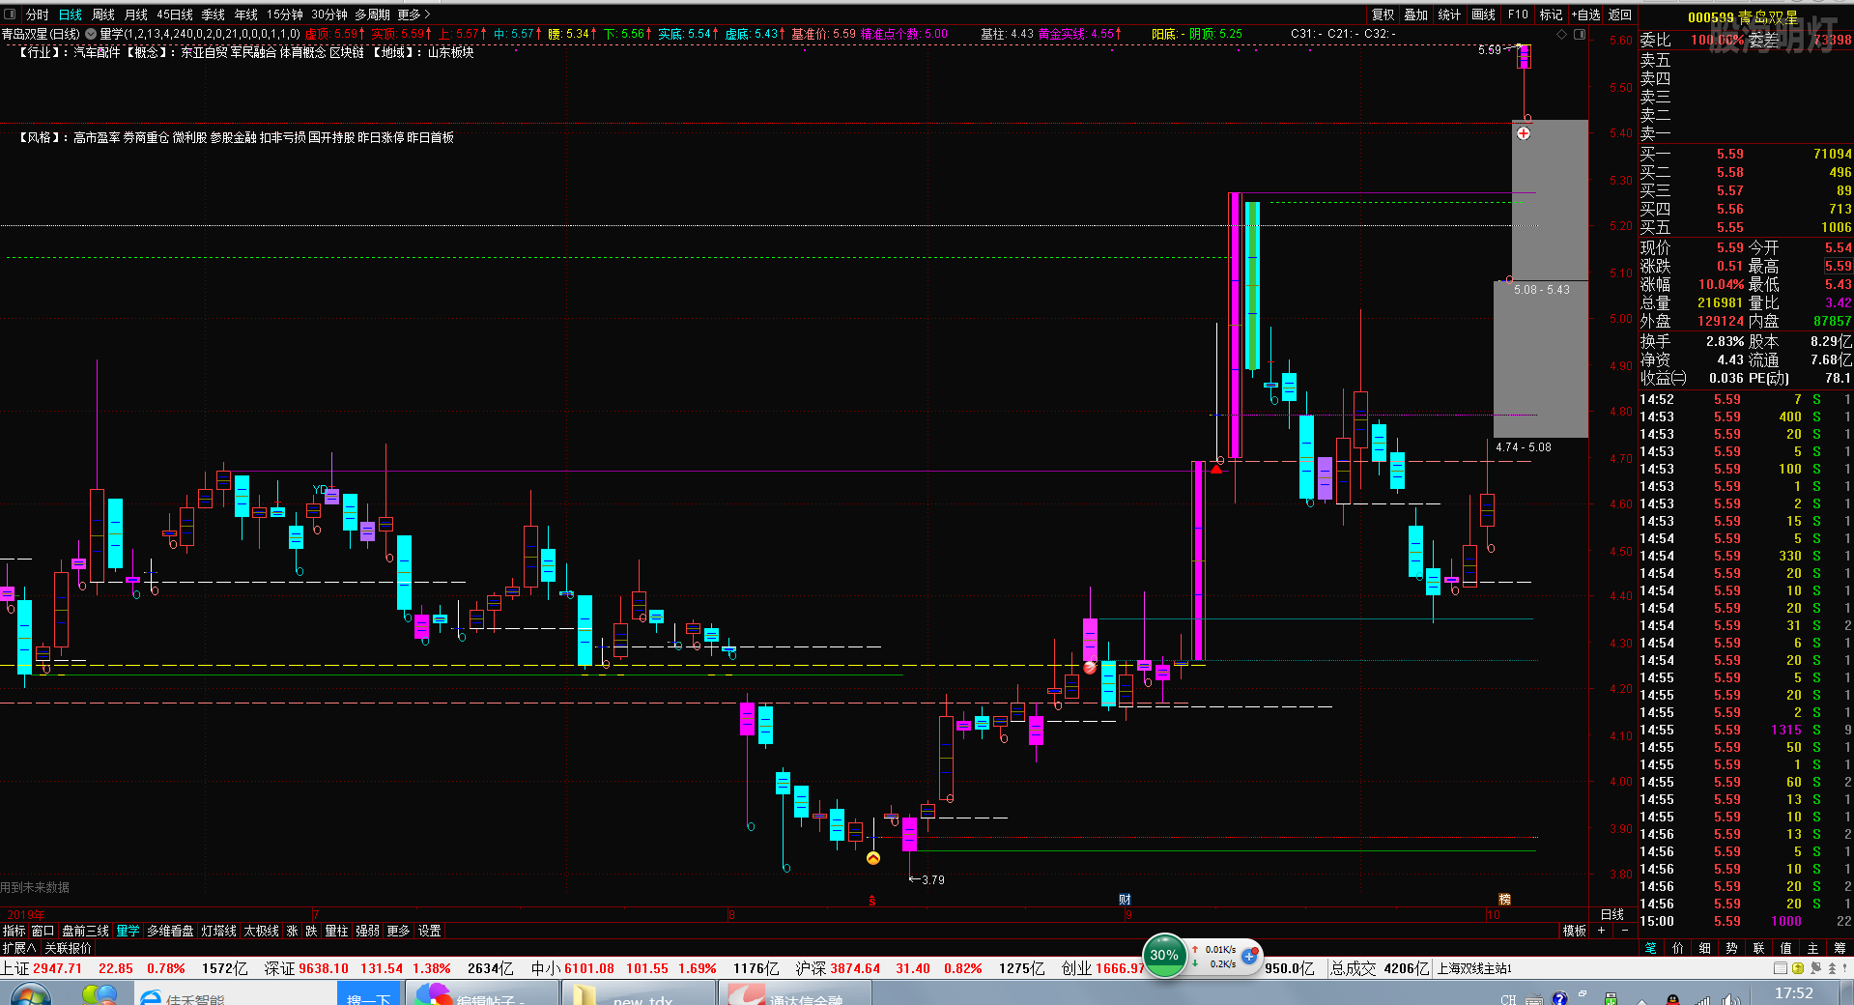The image size is (1854, 1005).
Task: Click the blue plus on speed widget
Action: click(x=1249, y=956)
